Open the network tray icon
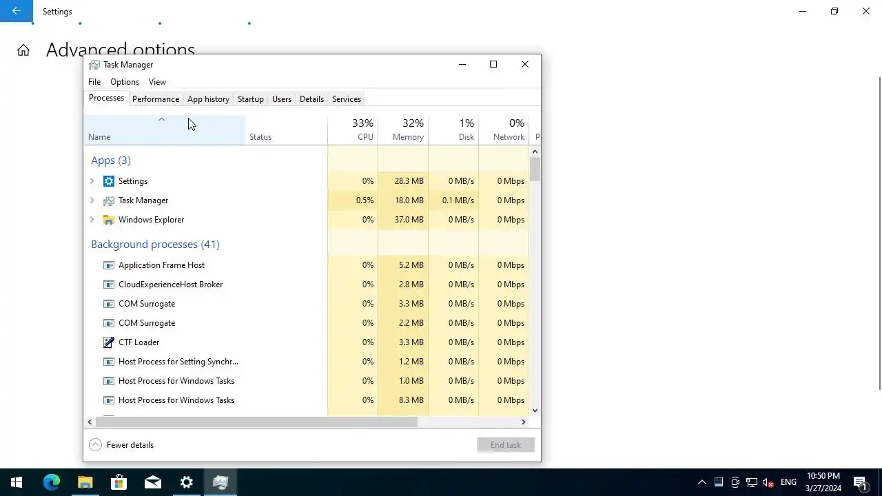This screenshot has width=882, height=496. click(752, 482)
